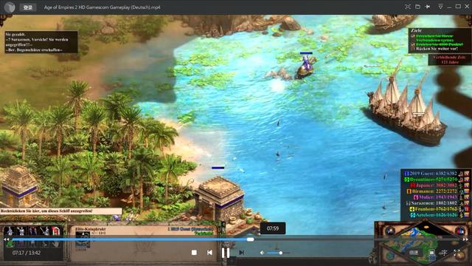Close the video player window

(467, 7)
